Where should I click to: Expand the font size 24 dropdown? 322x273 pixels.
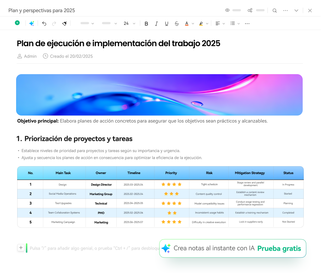click(x=134, y=24)
